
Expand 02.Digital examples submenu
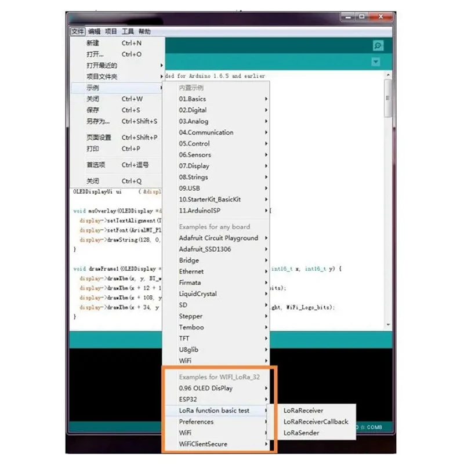216,110
